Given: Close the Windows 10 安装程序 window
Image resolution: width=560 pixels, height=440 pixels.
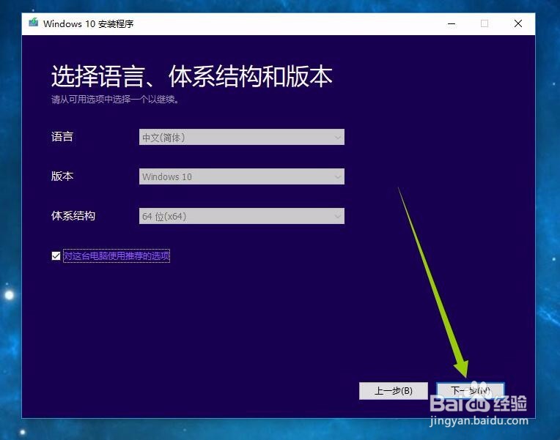Looking at the screenshot, I should (x=518, y=24).
